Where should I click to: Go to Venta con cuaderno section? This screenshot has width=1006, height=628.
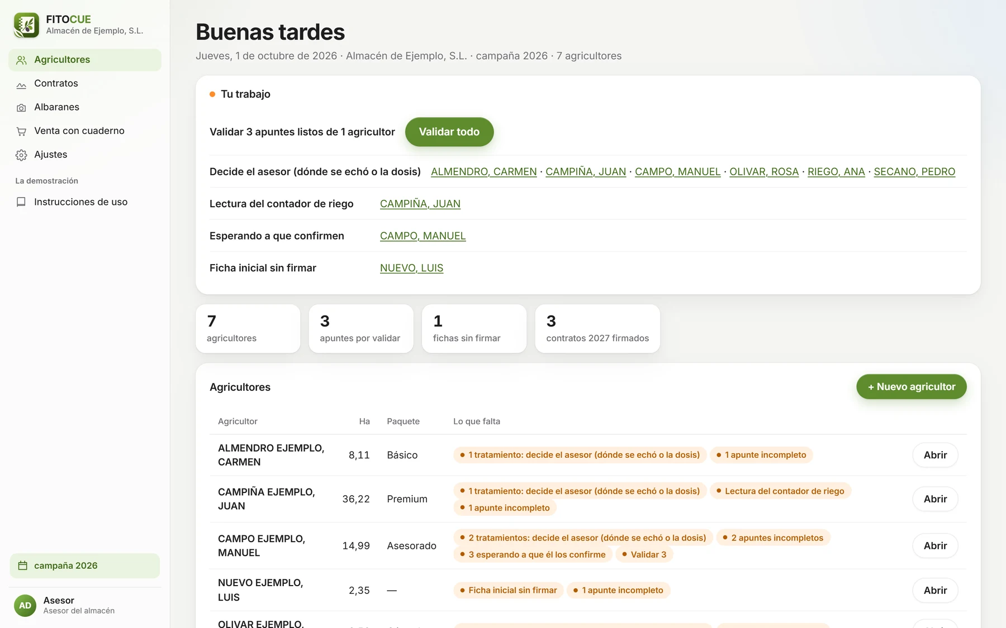coord(85,131)
